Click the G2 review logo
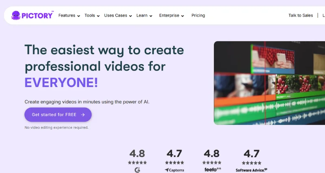 (137, 170)
